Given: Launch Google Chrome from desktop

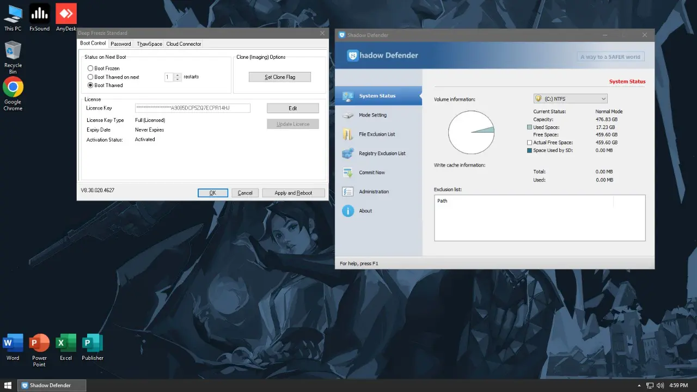Looking at the screenshot, I should [13, 94].
